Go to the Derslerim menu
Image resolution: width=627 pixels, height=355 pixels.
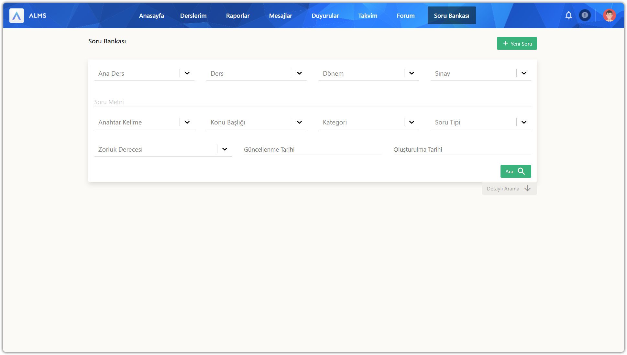[193, 16]
